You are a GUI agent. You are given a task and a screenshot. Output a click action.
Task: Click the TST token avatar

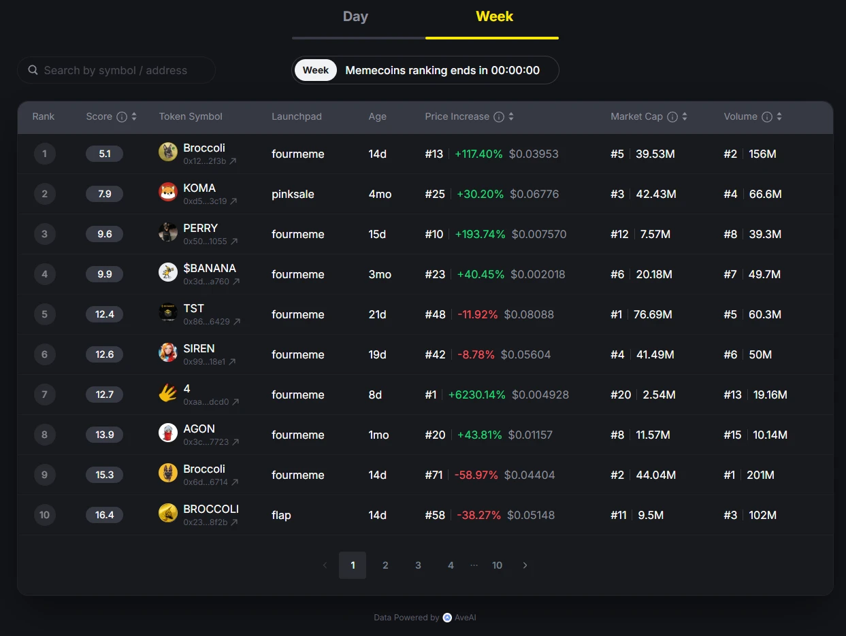click(x=168, y=313)
